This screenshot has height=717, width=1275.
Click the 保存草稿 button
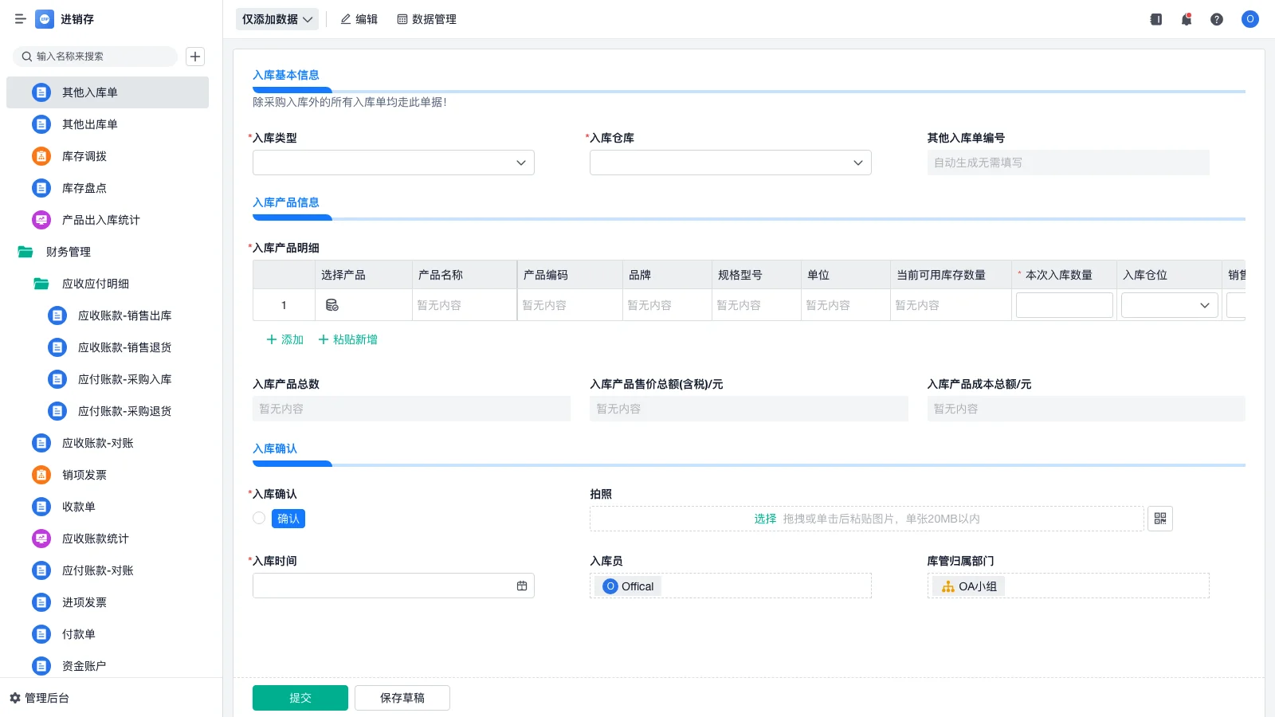[x=402, y=698]
